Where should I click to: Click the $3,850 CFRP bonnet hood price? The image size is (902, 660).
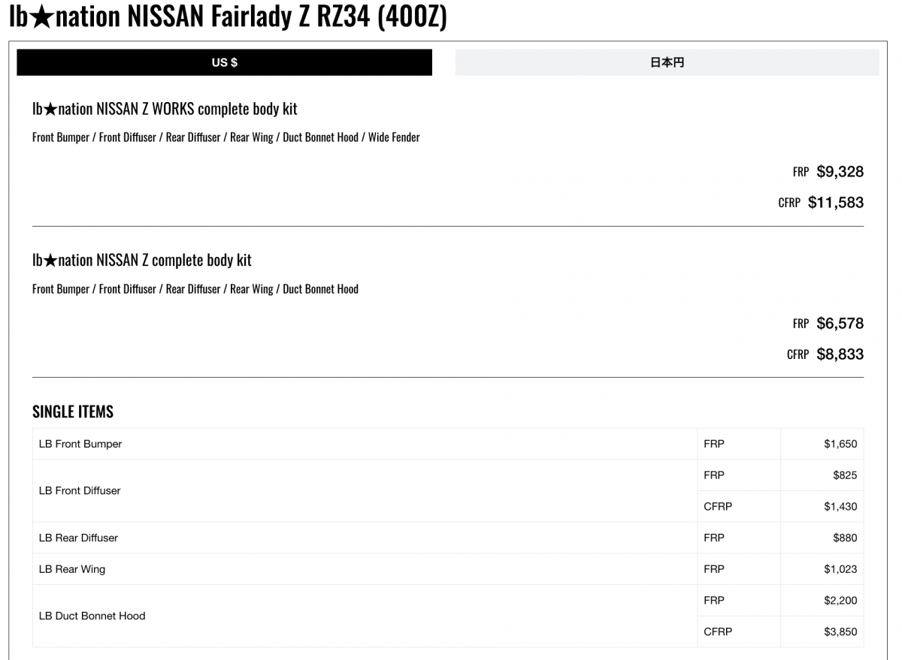click(840, 632)
